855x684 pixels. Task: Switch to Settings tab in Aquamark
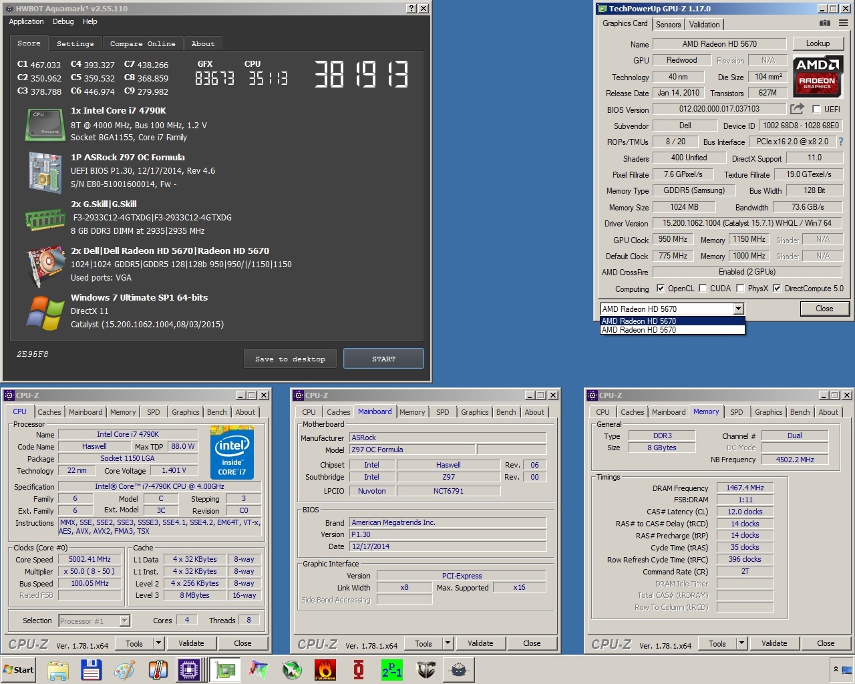75,43
